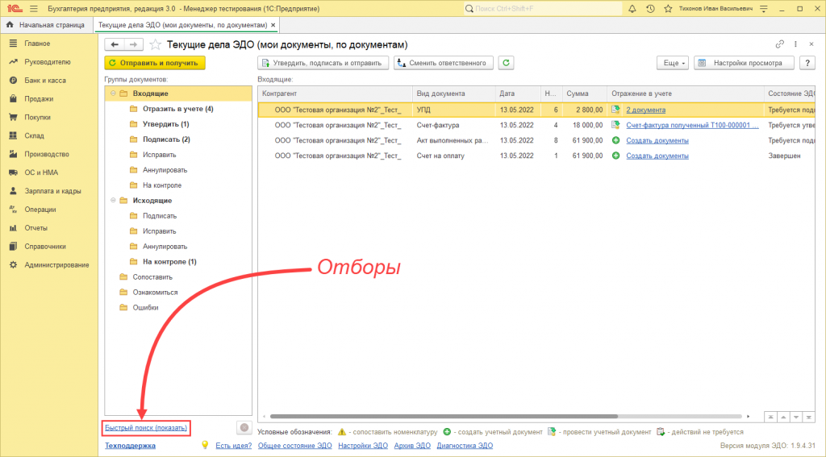
Task: Copy link to this form icon
Action: point(780,44)
